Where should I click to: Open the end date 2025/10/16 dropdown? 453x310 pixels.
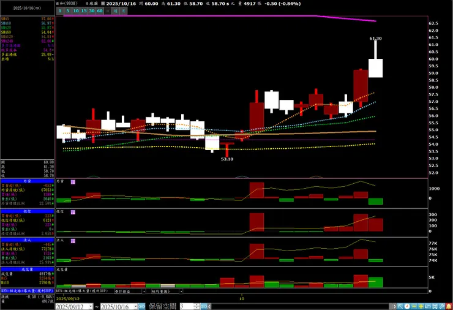[135, 306]
